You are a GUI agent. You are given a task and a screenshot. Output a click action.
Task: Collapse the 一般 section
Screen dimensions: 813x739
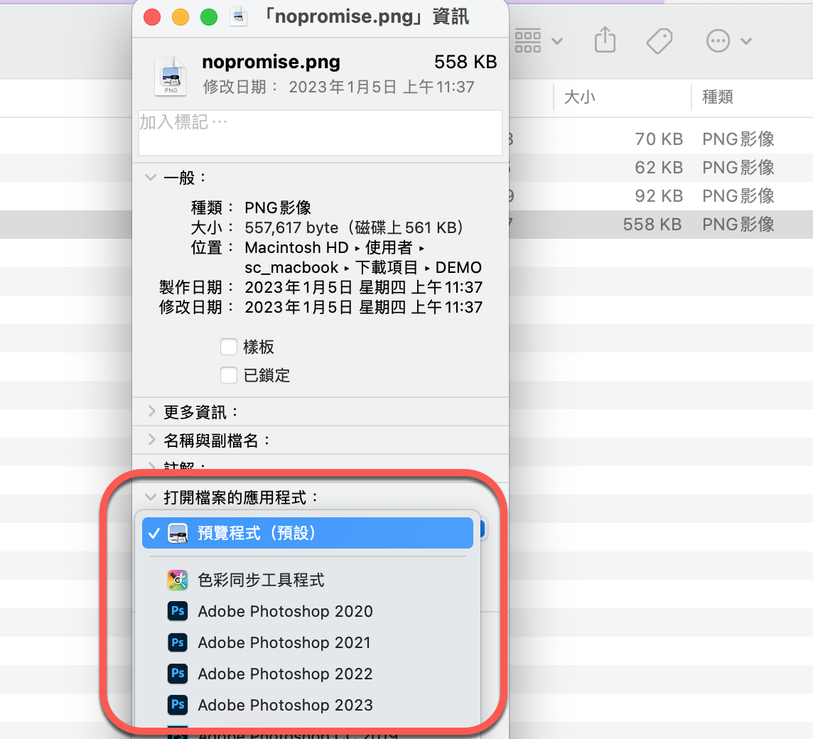pyautogui.click(x=151, y=178)
